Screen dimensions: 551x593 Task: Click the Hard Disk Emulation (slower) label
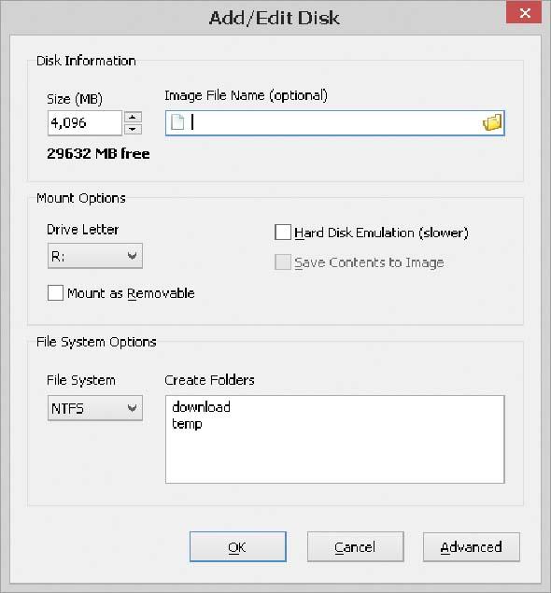[381, 233]
